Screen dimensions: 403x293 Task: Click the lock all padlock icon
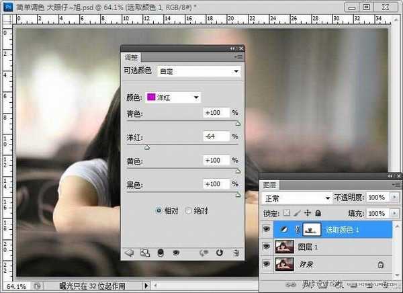pos(318,213)
